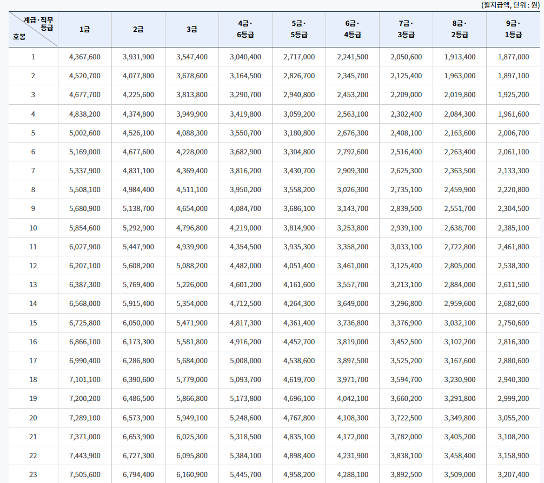
Task: Click 호봉 row number '12'
Action: [x=33, y=266]
